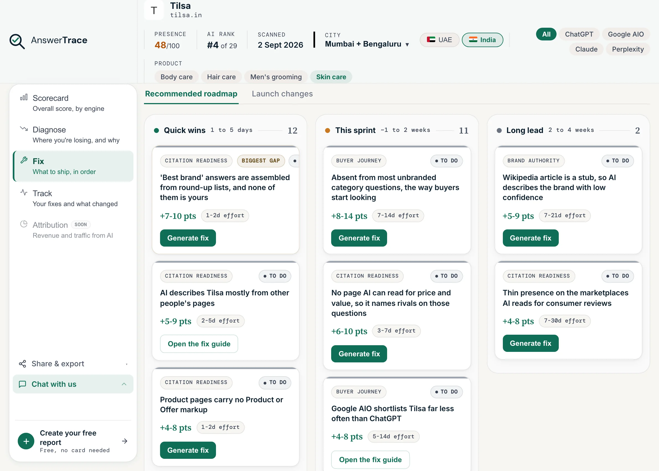Viewport: 659px width, 471px height.
Task: Expand the Share & export menu
Action: pos(73,364)
